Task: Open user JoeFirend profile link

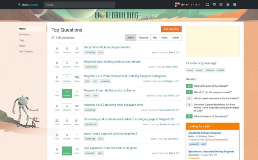Action: point(173,139)
